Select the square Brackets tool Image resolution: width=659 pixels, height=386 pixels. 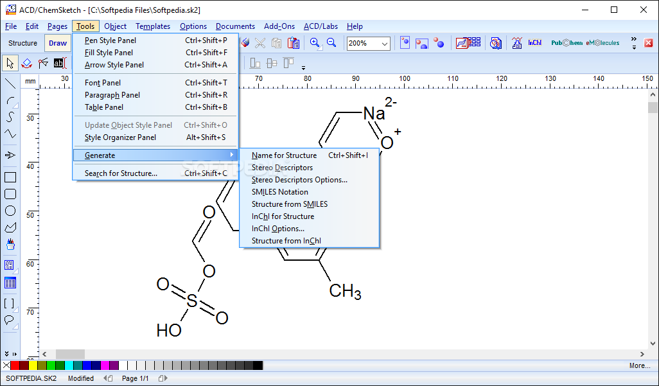click(9, 303)
